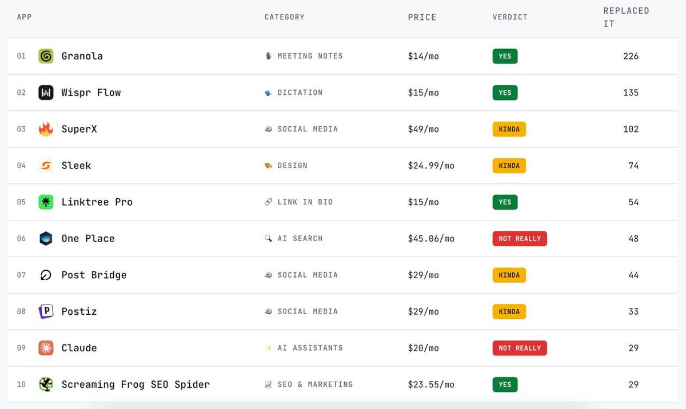
Task: Click the SuperX flame icon
Action: (46, 129)
